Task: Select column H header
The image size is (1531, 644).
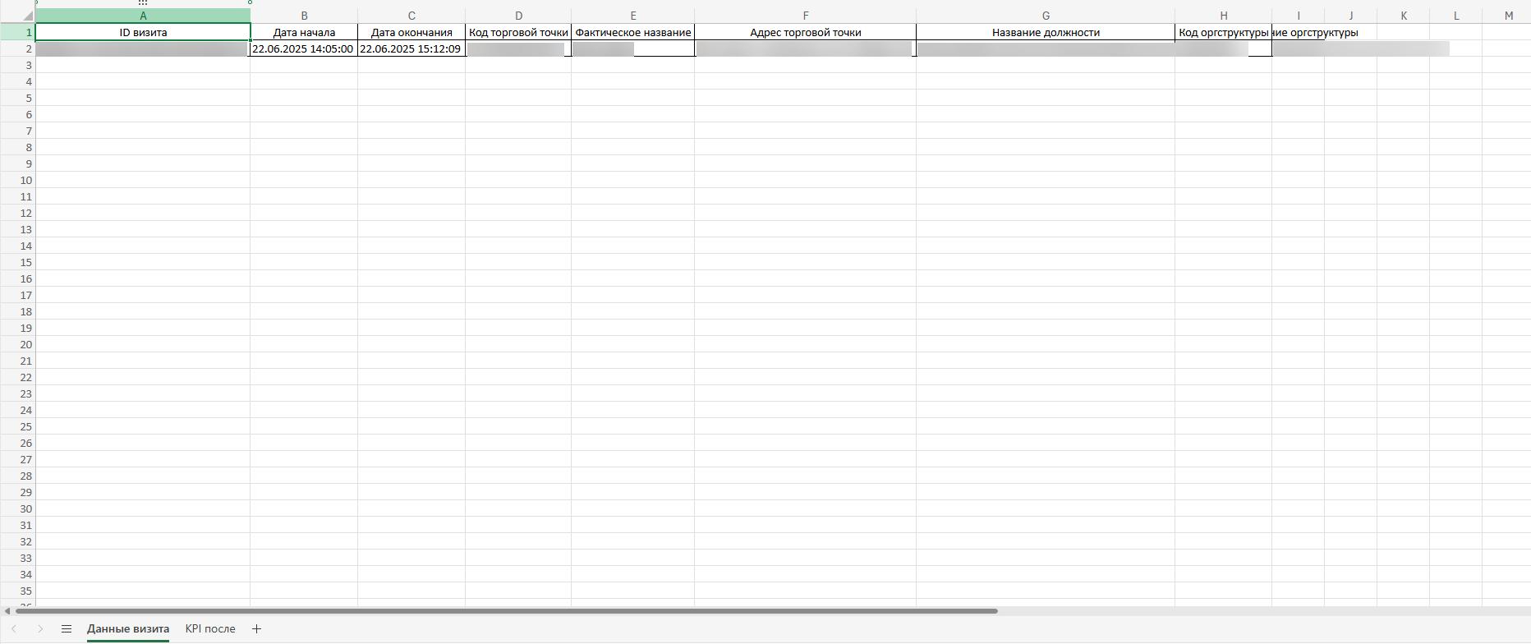Action: (x=1224, y=16)
